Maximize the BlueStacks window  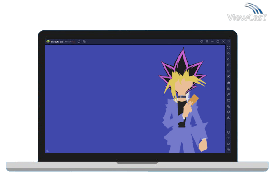218,42
